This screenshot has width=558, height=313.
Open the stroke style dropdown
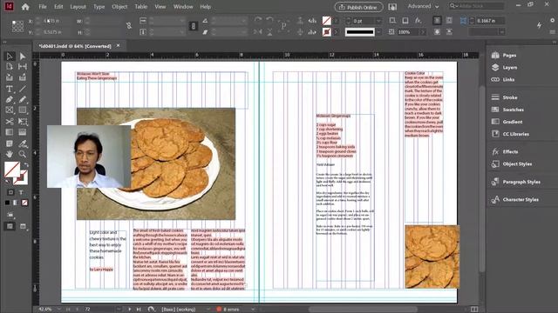click(379, 32)
